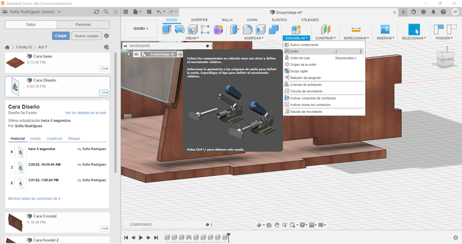This screenshot has height=244, width=462.
Task: Open the SELECCIONAR dropdown menu
Action: tap(414, 38)
